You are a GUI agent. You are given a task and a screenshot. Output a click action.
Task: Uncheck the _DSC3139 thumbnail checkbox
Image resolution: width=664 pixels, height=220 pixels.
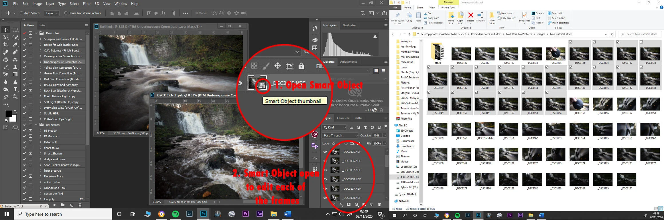click(x=429, y=67)
